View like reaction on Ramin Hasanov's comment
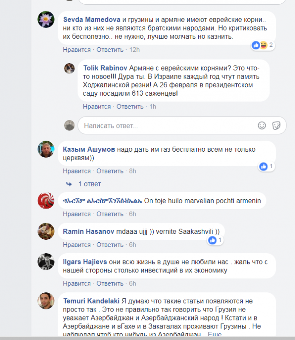Screen dimensions: 295x340 tap(215, 240)
